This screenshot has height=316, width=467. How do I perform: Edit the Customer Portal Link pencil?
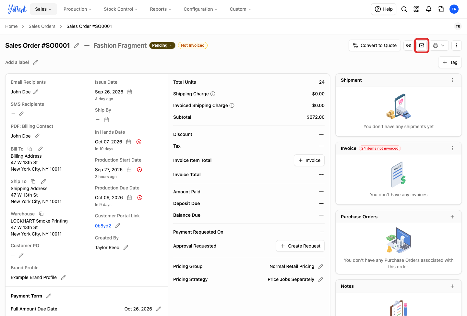coord(118,225)
